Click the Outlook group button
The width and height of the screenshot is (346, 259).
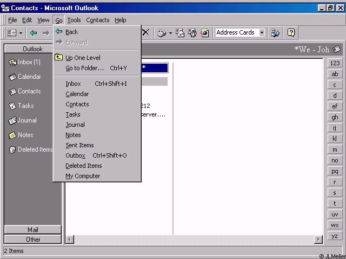click(x=32, y=49)
